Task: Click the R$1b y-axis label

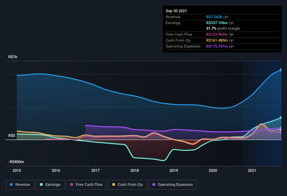Action: (x=13, y=57)
